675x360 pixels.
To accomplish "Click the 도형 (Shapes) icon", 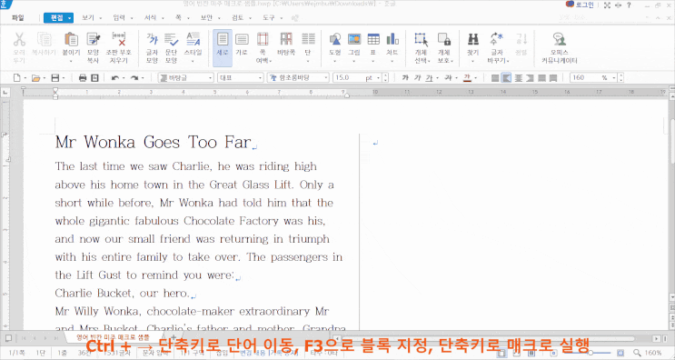I will click(335, 40).
